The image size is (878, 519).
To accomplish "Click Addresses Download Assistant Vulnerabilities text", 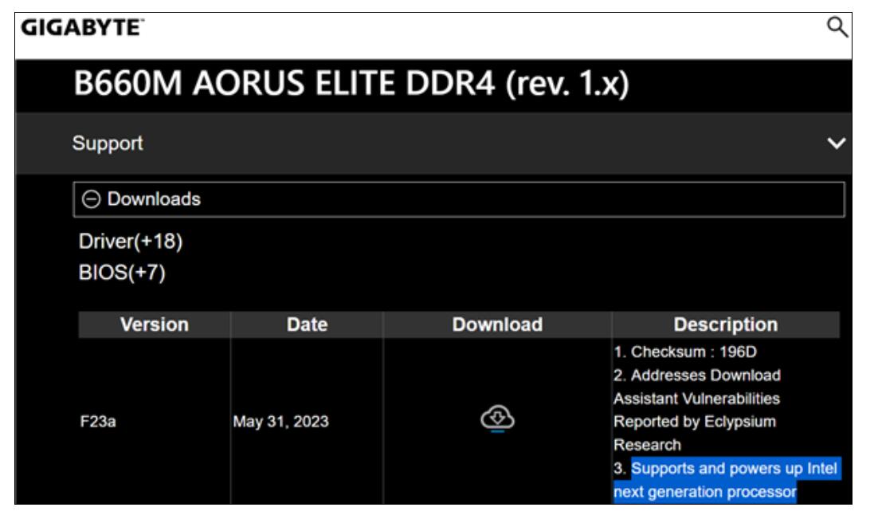I will click(x=697, y=387).
